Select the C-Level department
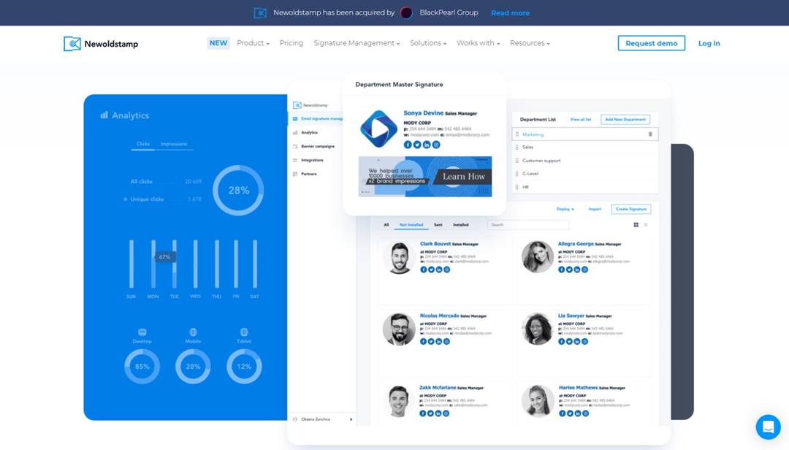Viewport: 789px width, 450px height. pos(530,174)
